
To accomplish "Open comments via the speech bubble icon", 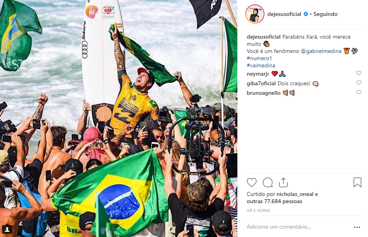I will pyautogui.click(x=268, y=182).
